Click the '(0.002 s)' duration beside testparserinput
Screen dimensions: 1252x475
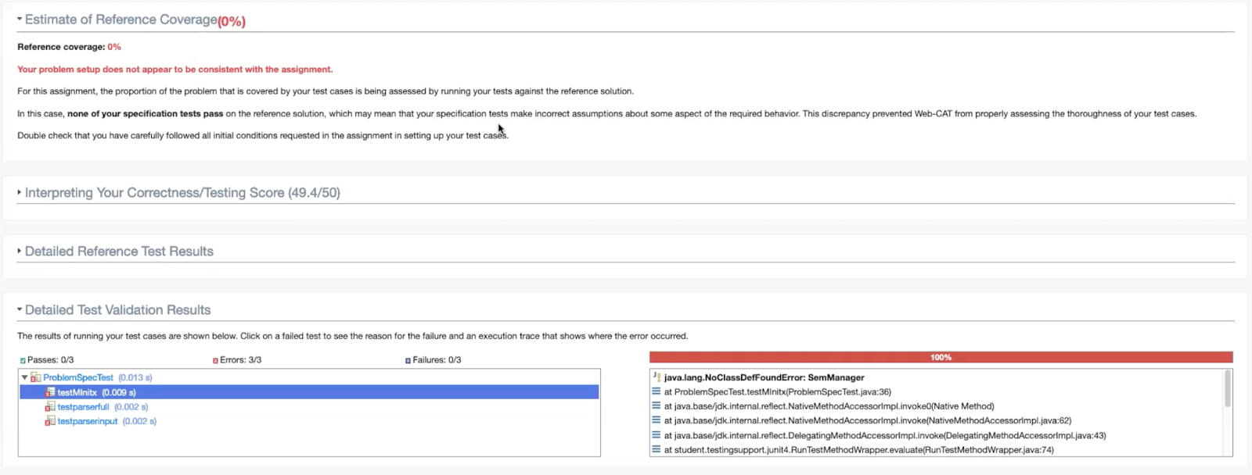(140, 421)
